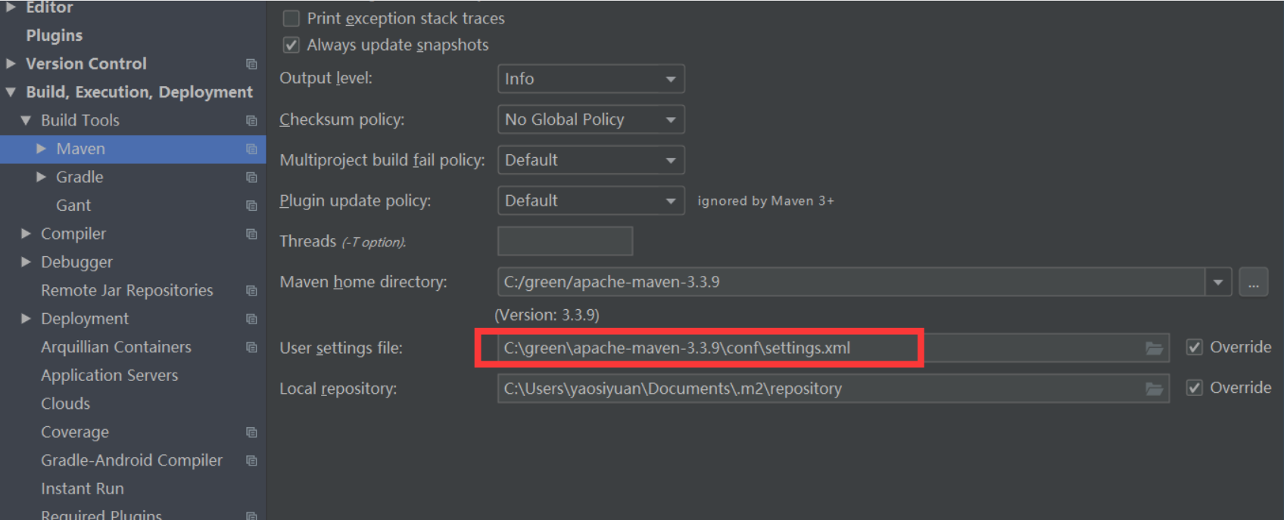Select Plugins in settings sidebar
The height and width of the screenshot is (520, 1284).
point(55,36)
